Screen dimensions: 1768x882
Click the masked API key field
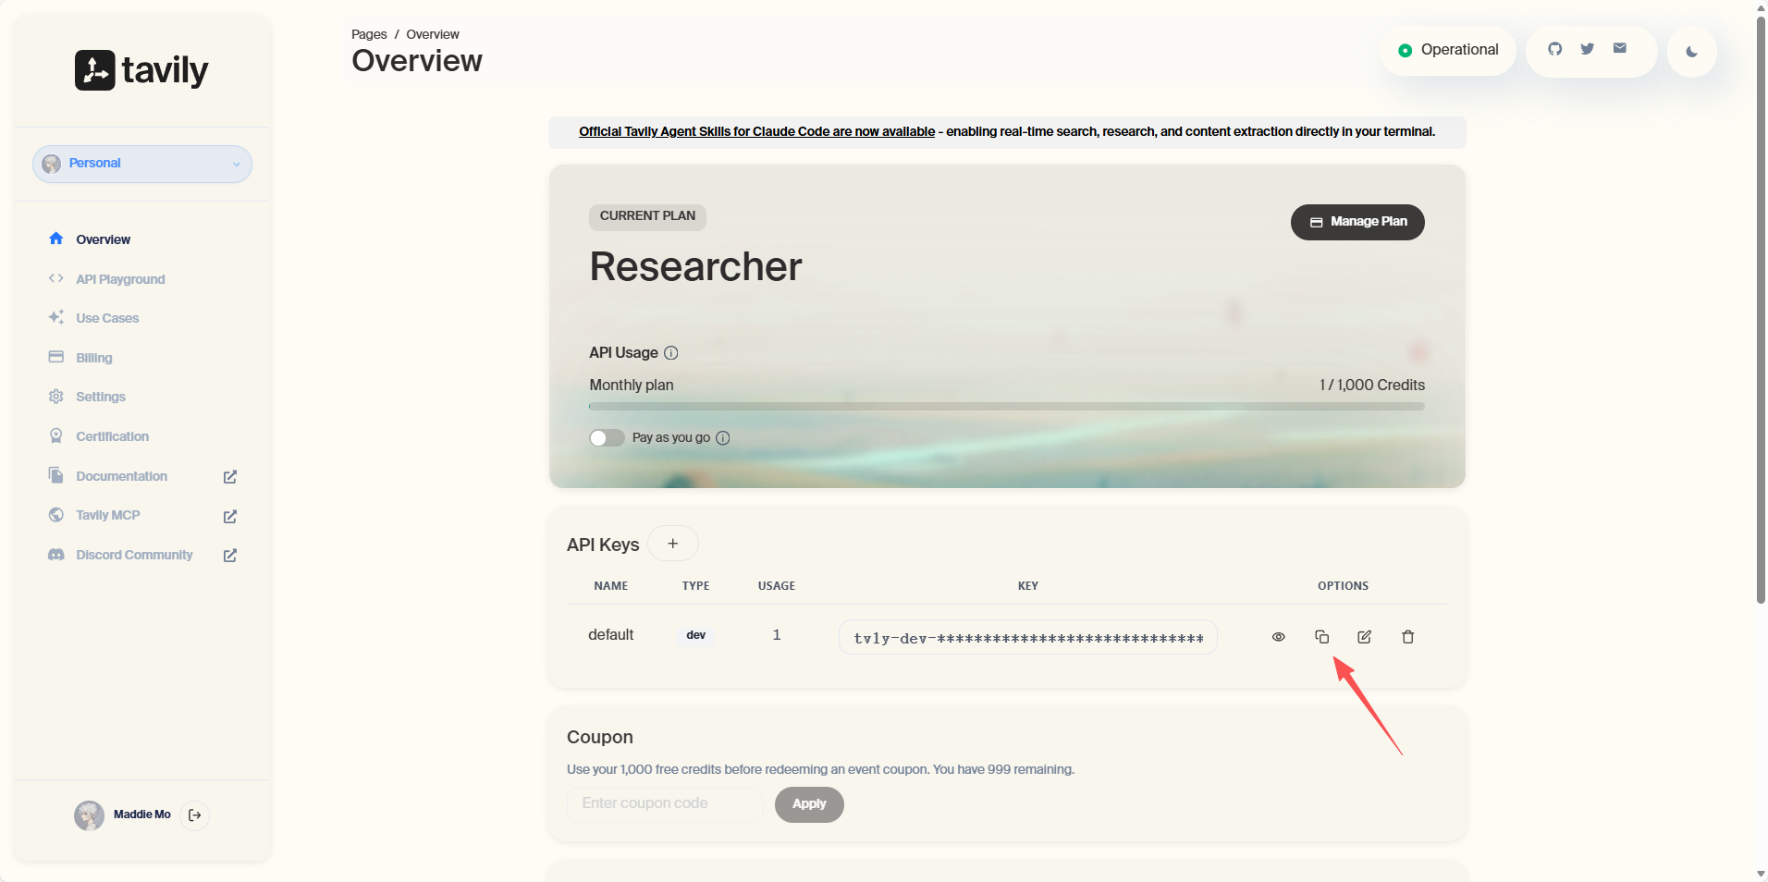1028,637
